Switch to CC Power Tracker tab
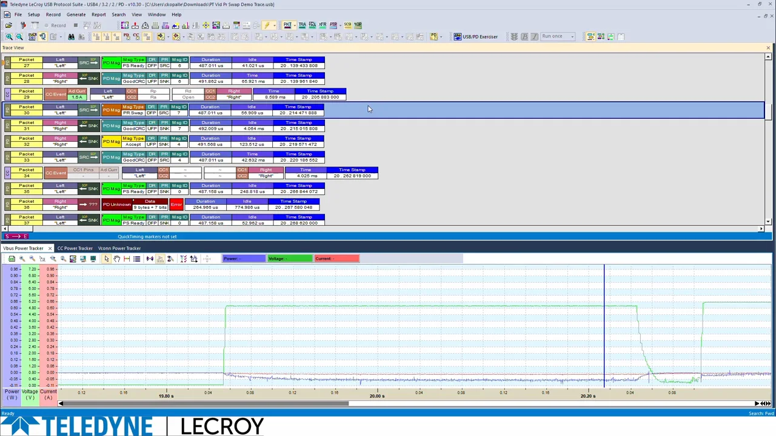 (x=75, y=248)
